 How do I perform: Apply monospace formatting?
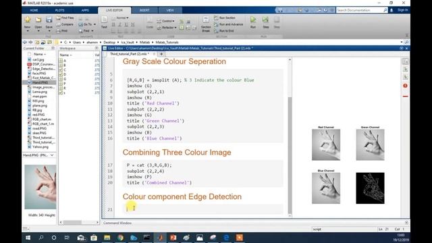coord(132,24)
